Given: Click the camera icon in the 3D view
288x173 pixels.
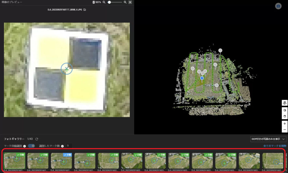Looking at the screenshot, I should click(x=278, y=6).
